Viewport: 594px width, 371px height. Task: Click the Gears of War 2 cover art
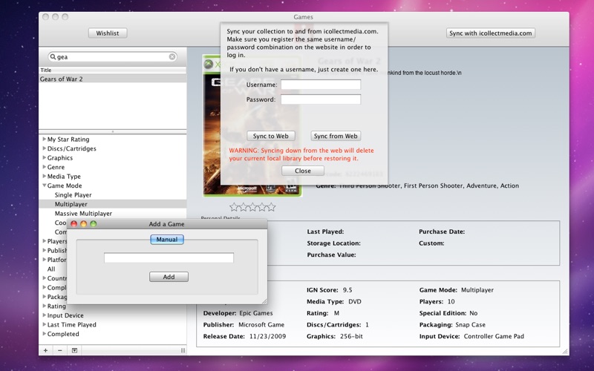tap(252, 125)
